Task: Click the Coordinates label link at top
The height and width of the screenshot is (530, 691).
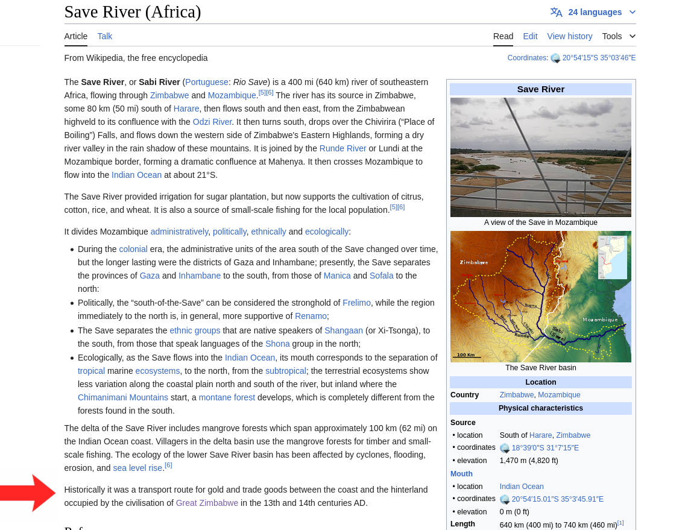Action: [x=527, y=58]
